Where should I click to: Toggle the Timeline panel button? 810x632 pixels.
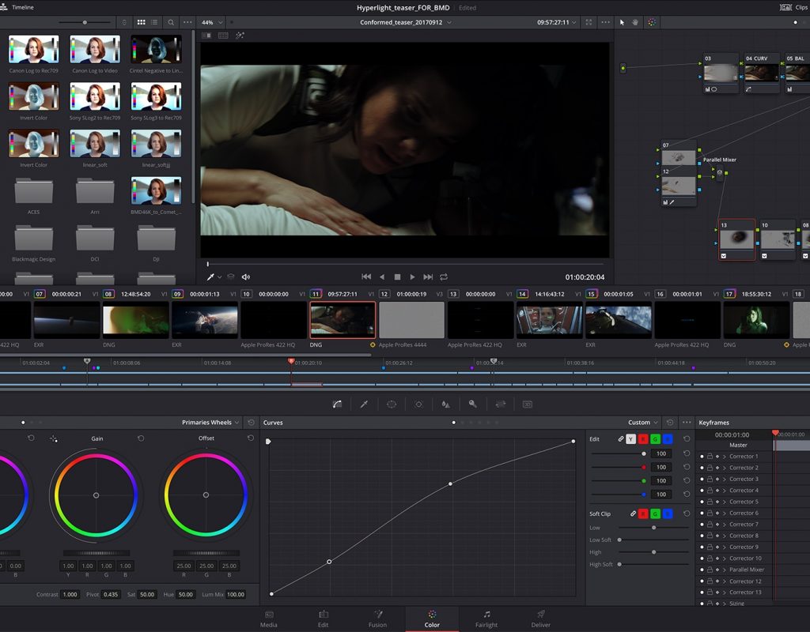17,7
